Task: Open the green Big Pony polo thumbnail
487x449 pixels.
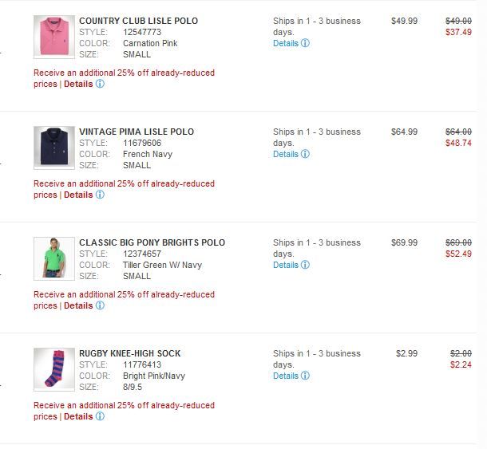Action: 54,258
